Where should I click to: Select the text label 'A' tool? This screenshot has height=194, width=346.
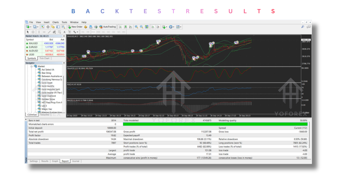pyautogui.click(x=64, y=32)
